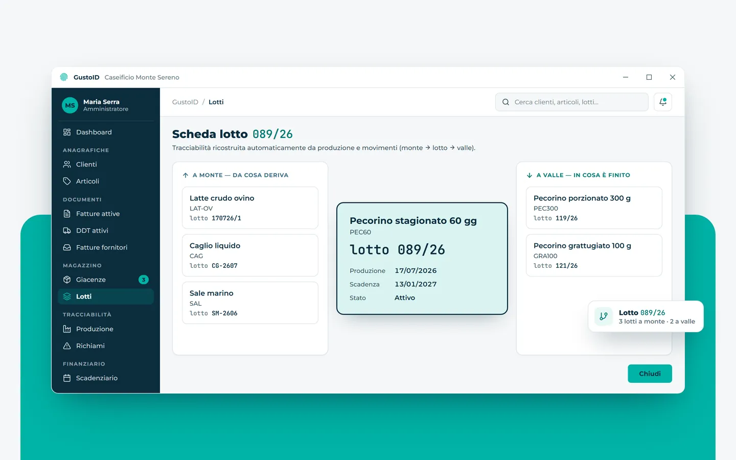This screenshot has width=736, height=460.
Task: Open Dashboard from the sidebar icon
Action: pos(67,132)
